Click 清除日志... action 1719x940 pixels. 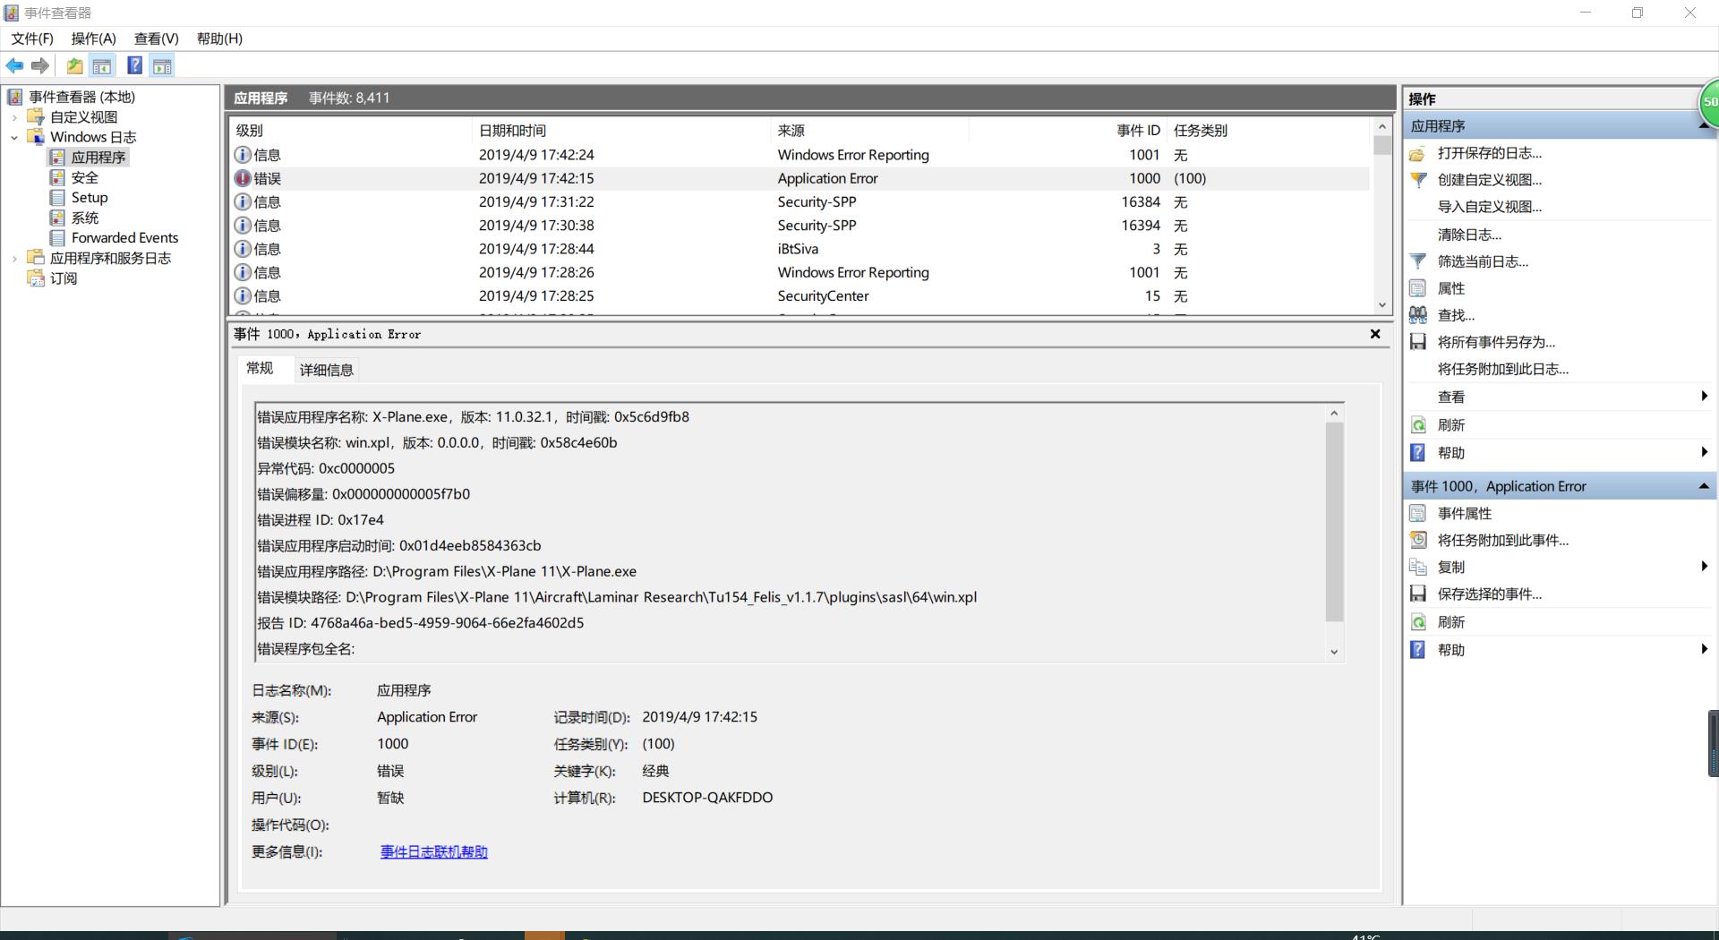1469,235
